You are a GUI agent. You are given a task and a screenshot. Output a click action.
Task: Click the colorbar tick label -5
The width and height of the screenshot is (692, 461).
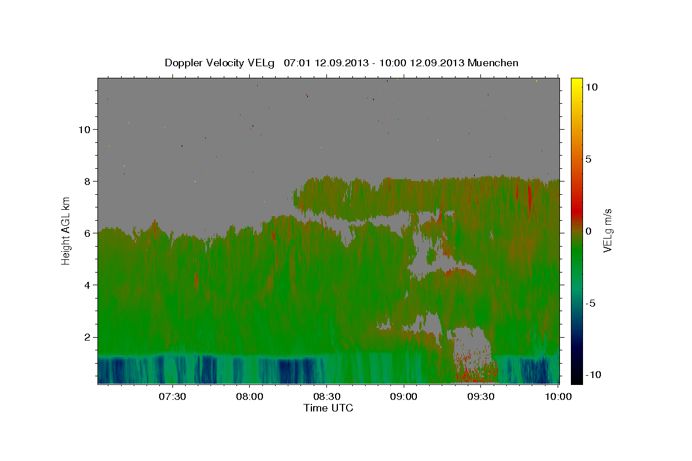(591, 303)
